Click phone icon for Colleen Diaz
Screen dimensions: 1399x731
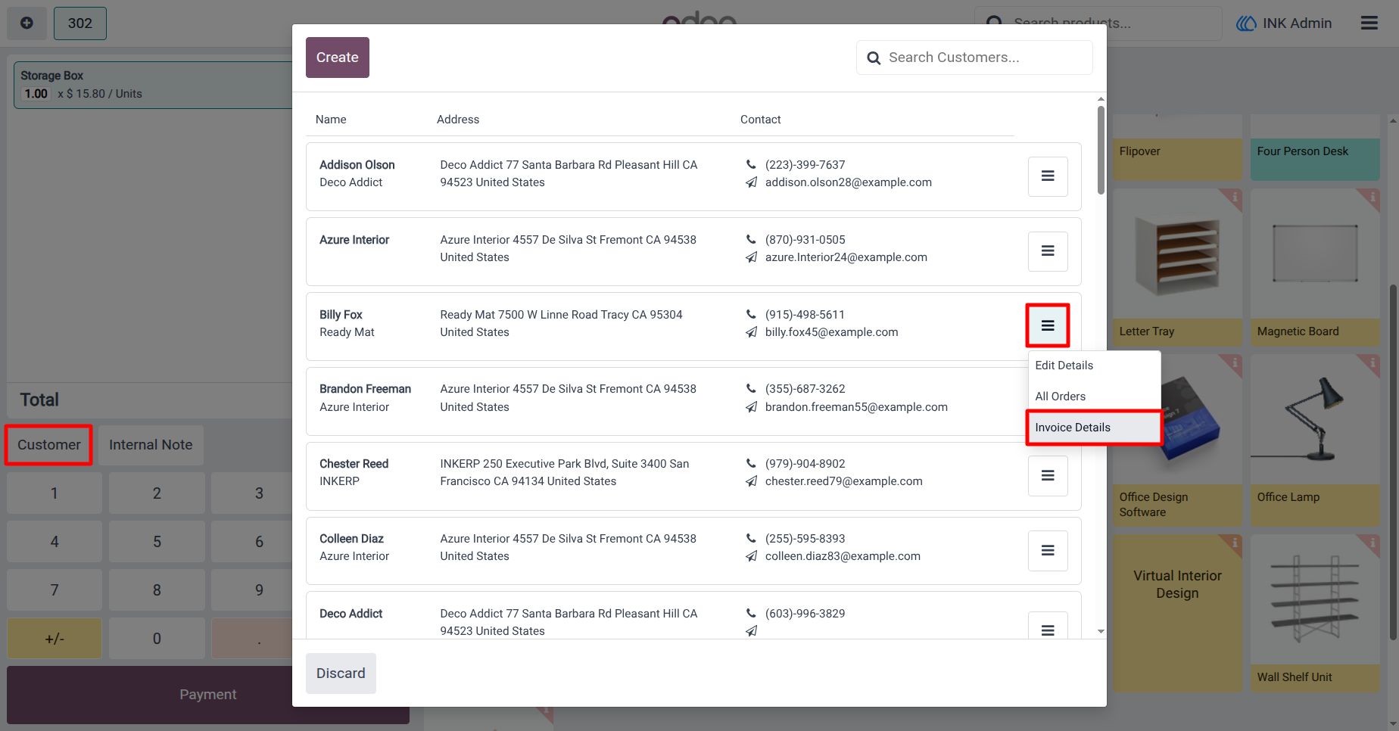751,539
